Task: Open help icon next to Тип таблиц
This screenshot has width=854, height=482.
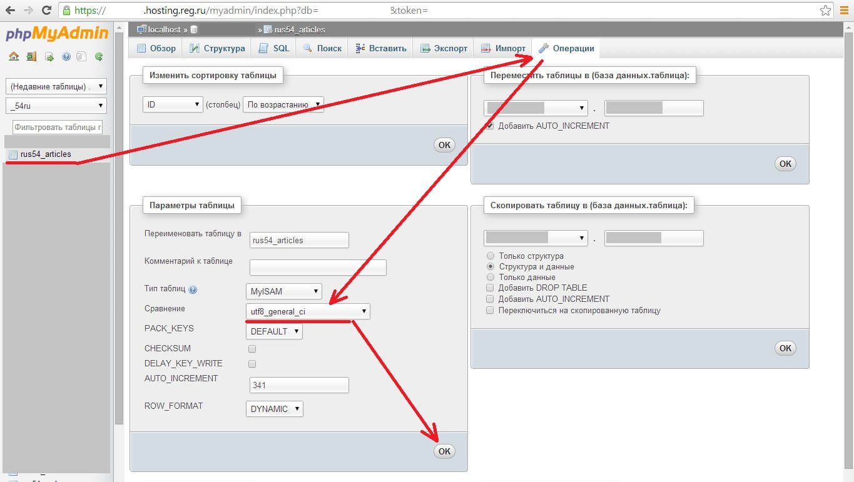Action: [193, 290]
